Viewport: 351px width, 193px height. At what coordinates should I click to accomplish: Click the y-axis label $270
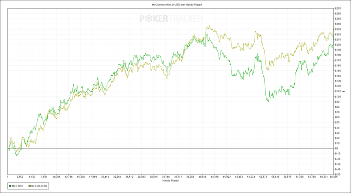pos(338,9)
